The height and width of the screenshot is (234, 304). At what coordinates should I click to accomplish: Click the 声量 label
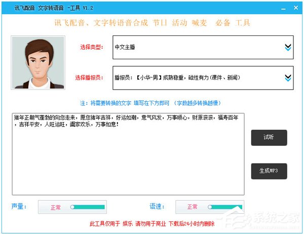point(19,206)
